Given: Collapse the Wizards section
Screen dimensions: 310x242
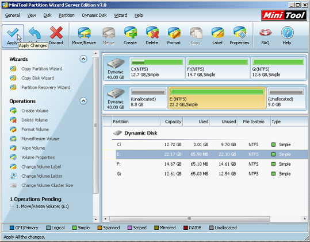Looking at the screenshot, I should click(x=83, y=58).
